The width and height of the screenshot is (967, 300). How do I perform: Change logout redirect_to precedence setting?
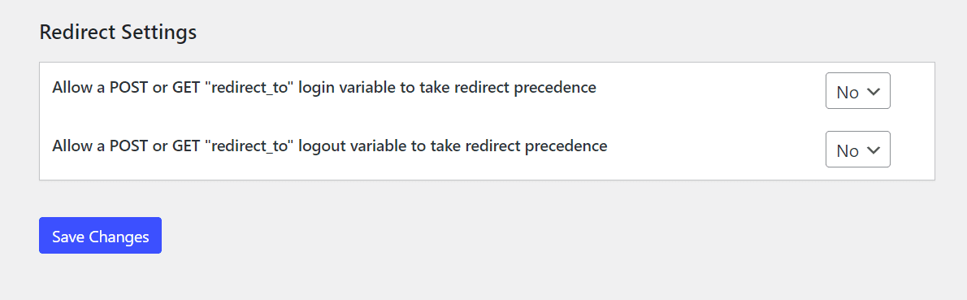tap(857, 149)
